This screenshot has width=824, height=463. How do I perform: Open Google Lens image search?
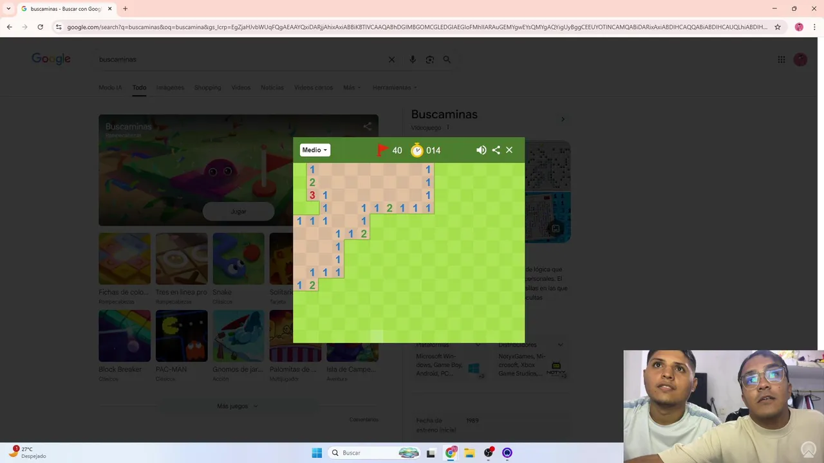429,59
